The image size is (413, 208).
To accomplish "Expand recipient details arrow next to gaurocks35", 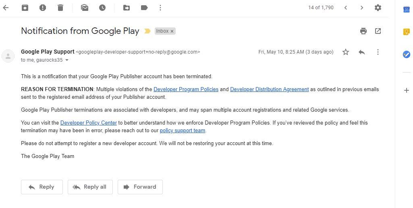I will [x=67, y=60].
